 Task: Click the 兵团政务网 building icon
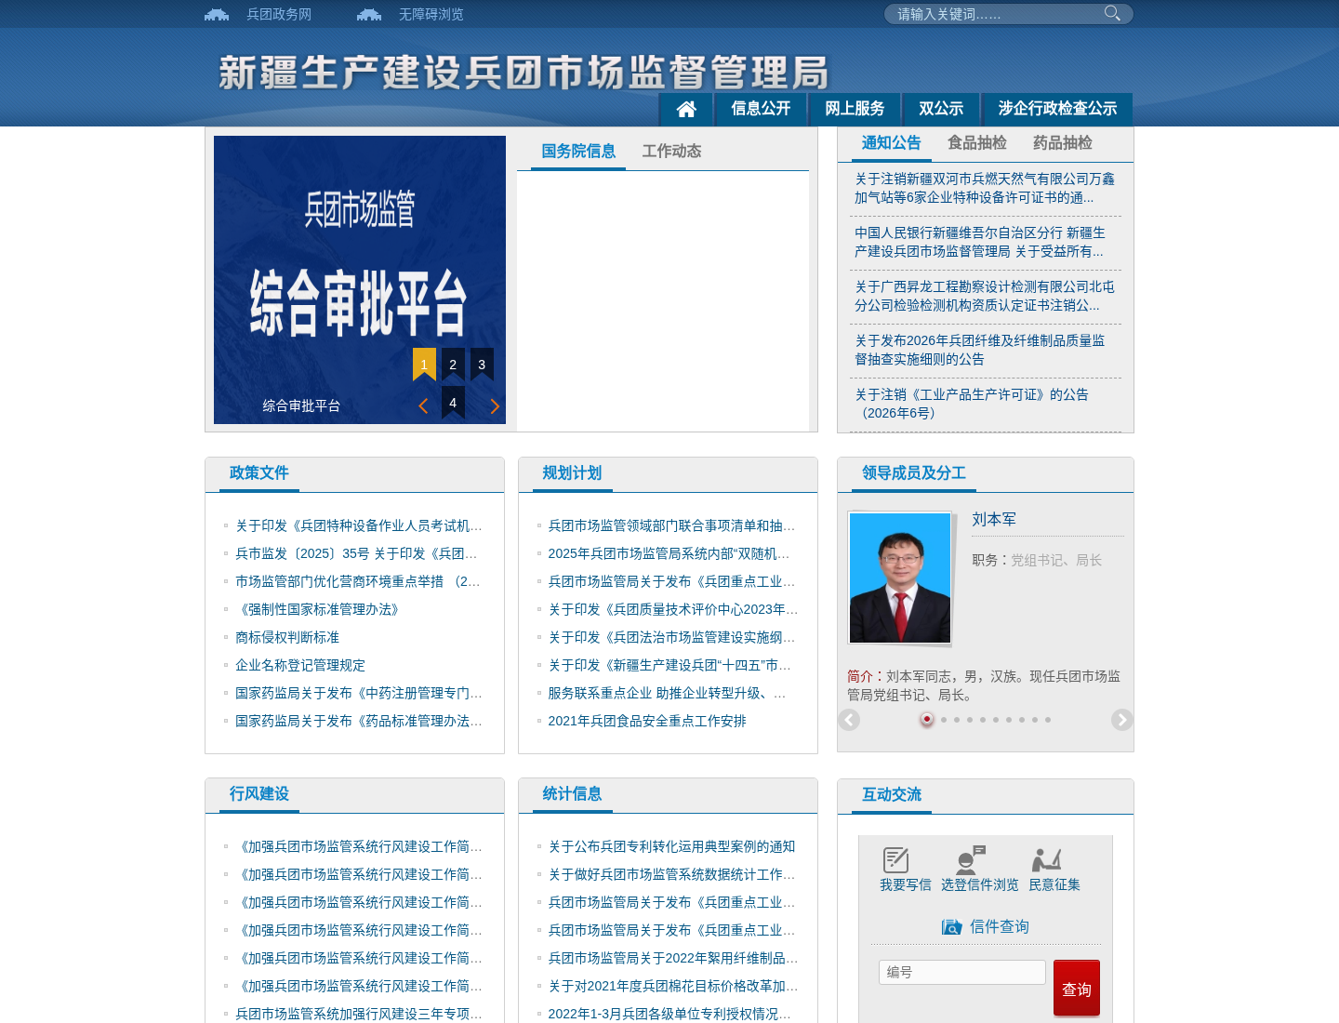pyautogui.click(x=217, y=14)
